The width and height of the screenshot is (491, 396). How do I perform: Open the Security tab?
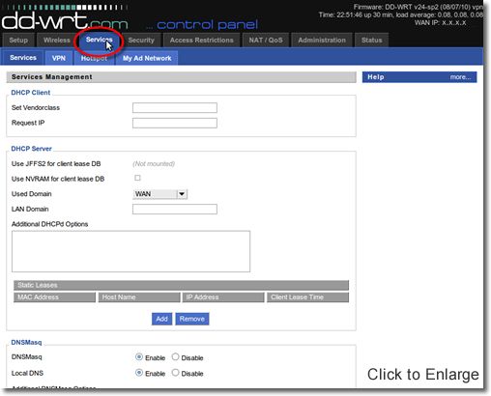[x=141, y=41]
